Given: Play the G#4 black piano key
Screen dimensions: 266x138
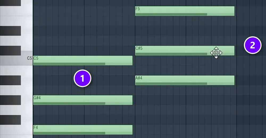Looking at the screenshot, I should click(10, 100).
